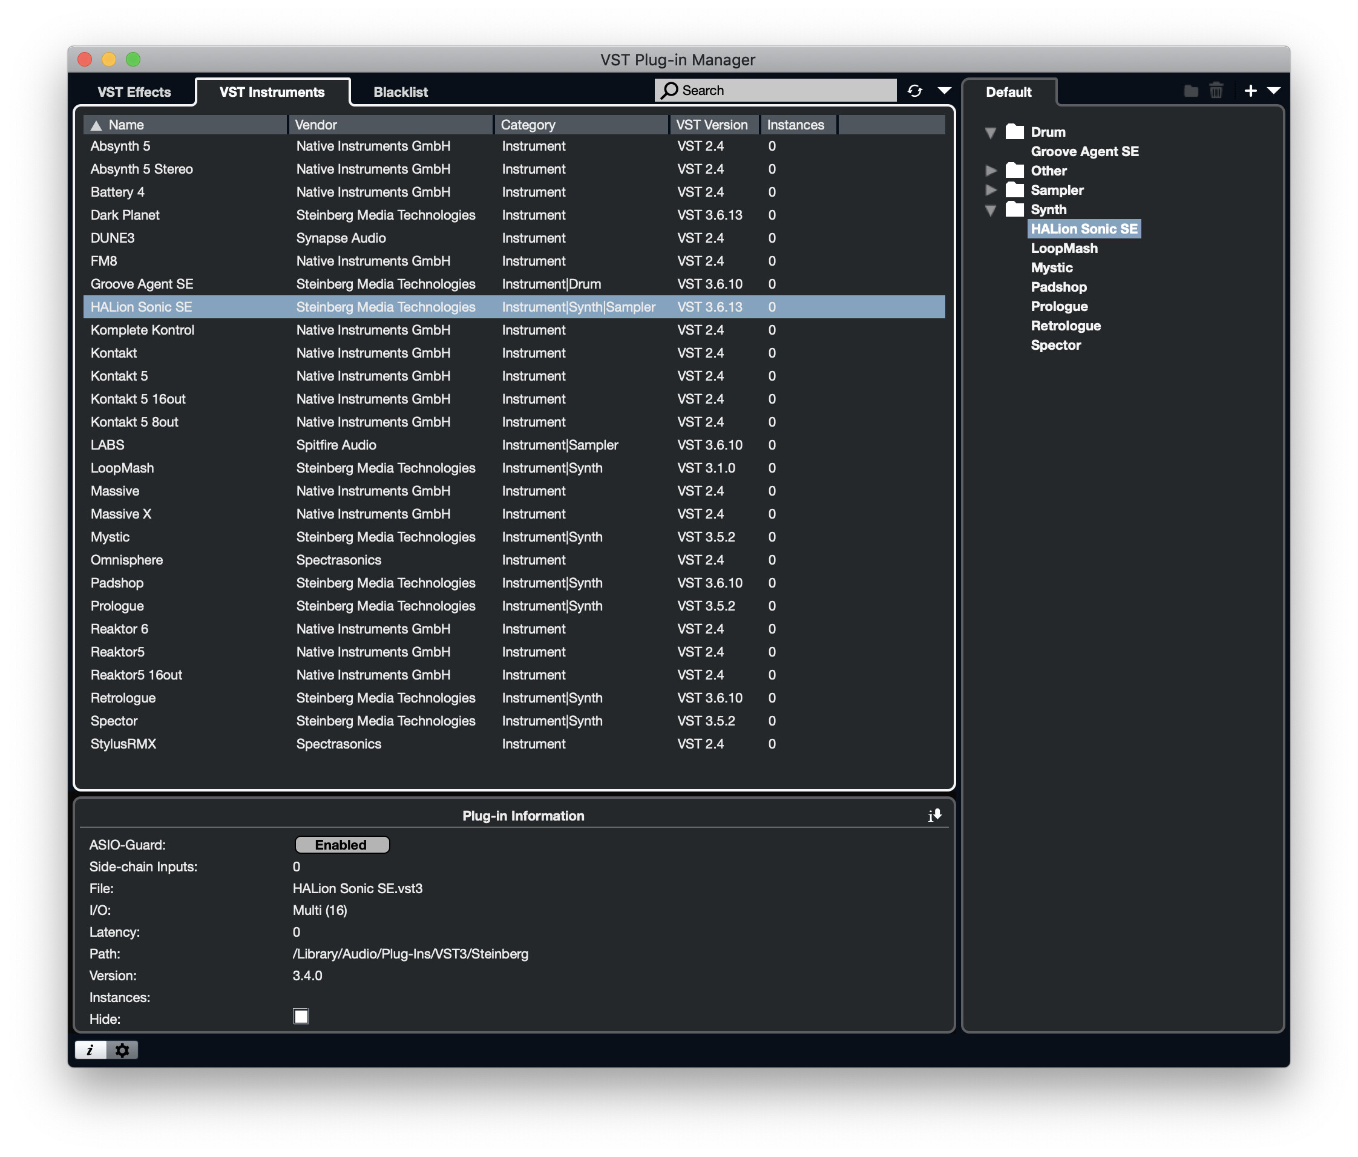1358x1157 pixels.
Task: Expand the Sampler folder
Action: point(990,190)
